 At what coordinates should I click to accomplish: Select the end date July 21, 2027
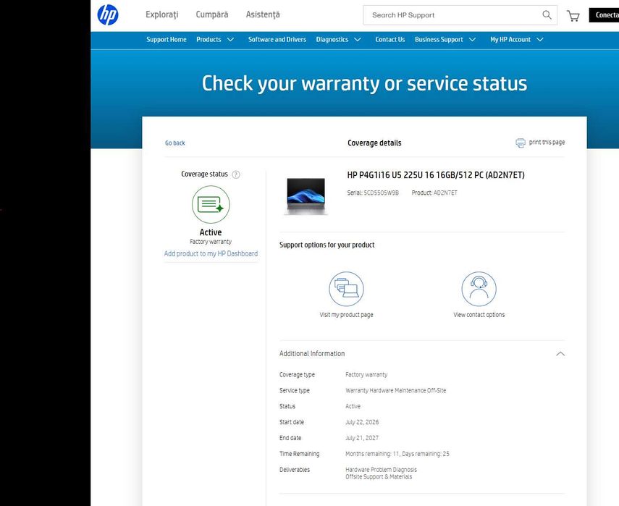point(362,438)
